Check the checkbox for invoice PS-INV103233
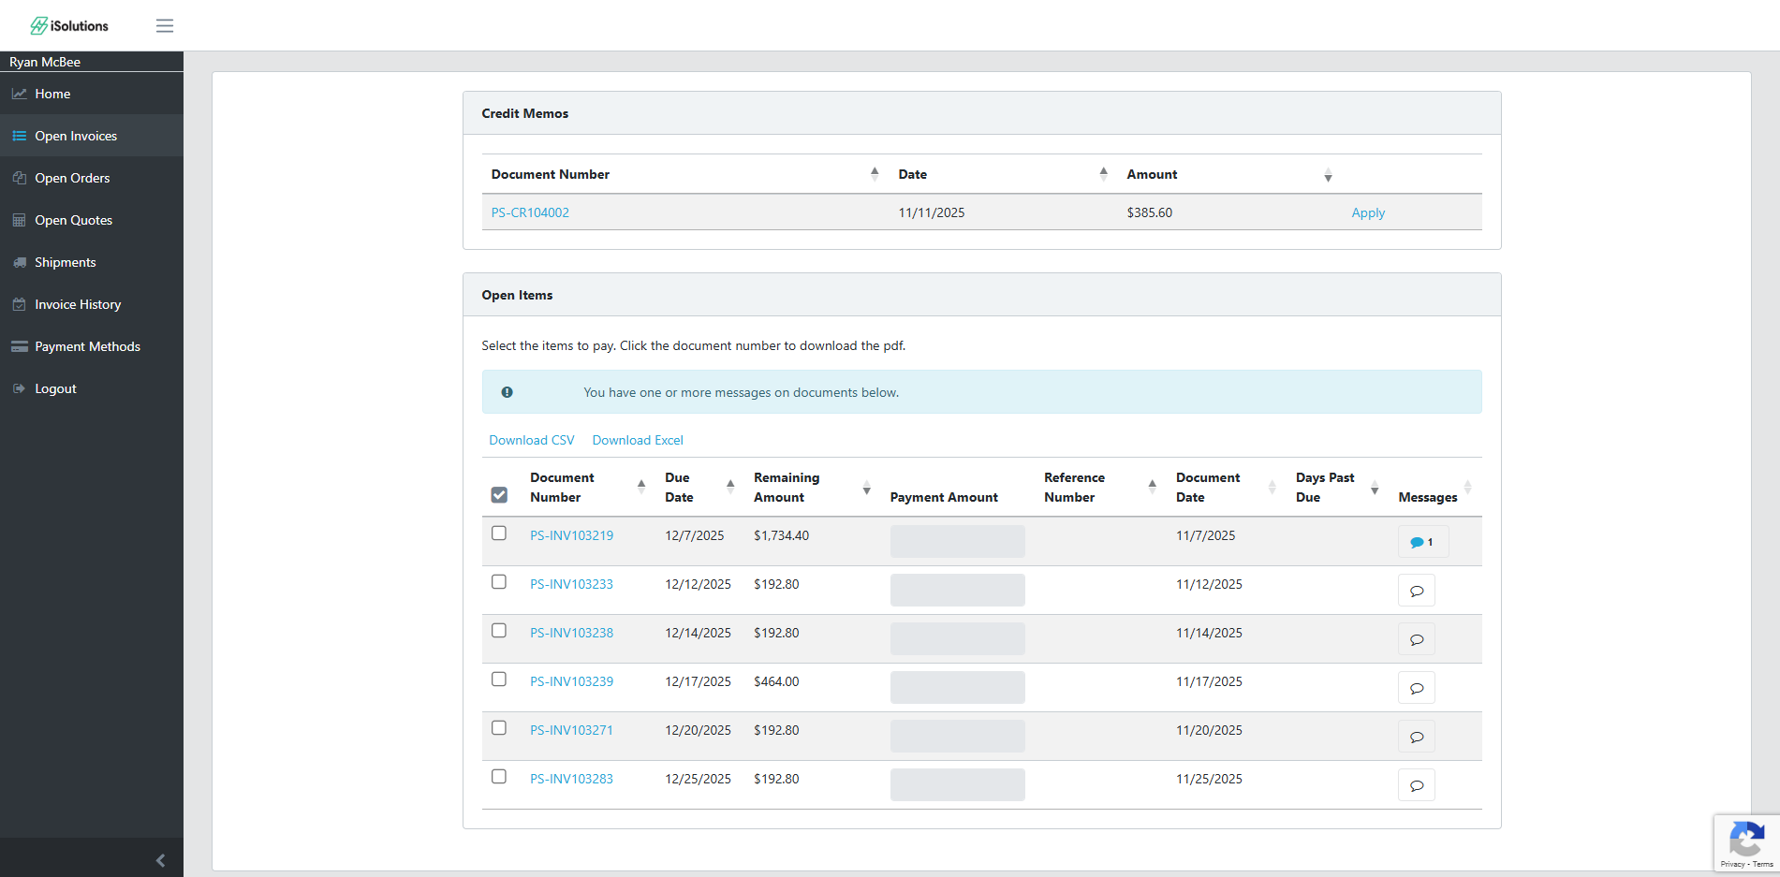The height and width of the screenshot is (877, 1780). click(499, 581)
